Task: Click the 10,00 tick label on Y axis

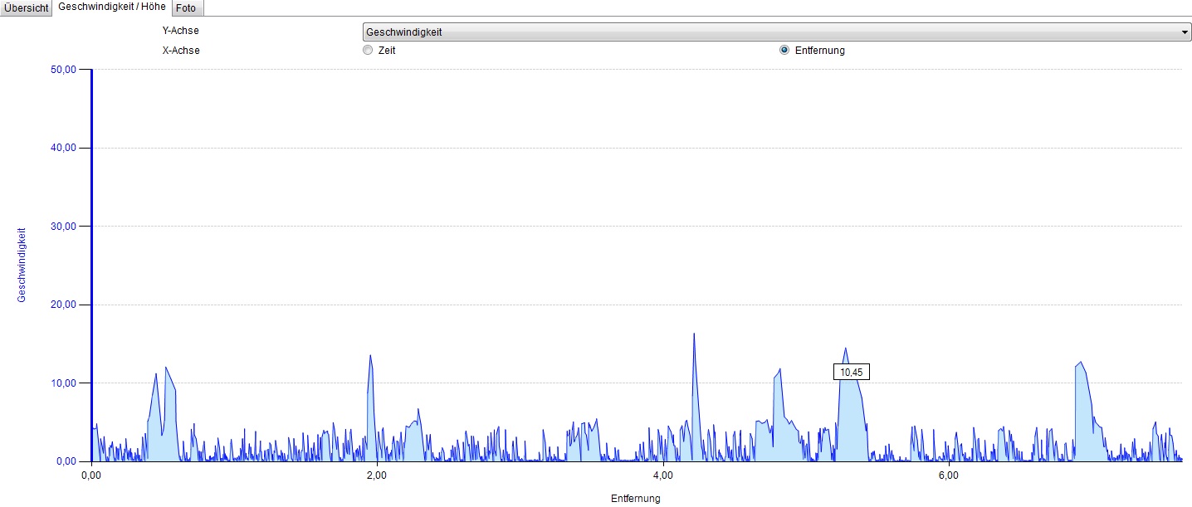Action: tap(63, 383)
